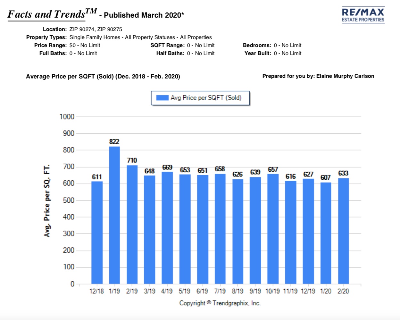400x320 pixels.
Task: Click the 'Copyright Trendgraphix, Inc.' footer
Action: (220, 303)
